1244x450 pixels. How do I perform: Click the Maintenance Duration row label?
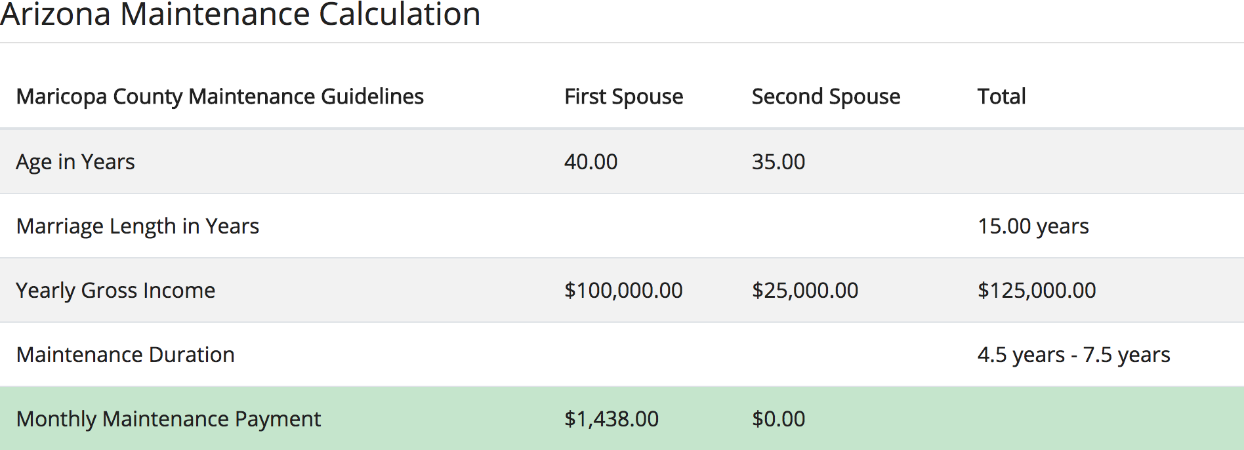pyautogui.click(x=125, y=355)
